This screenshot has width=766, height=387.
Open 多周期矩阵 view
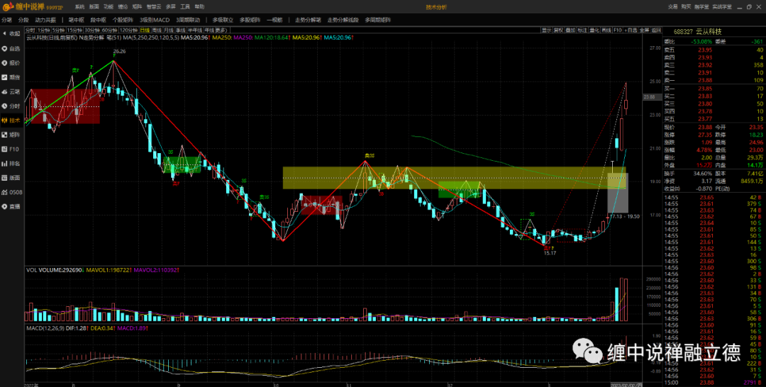(x=377, y=20)
